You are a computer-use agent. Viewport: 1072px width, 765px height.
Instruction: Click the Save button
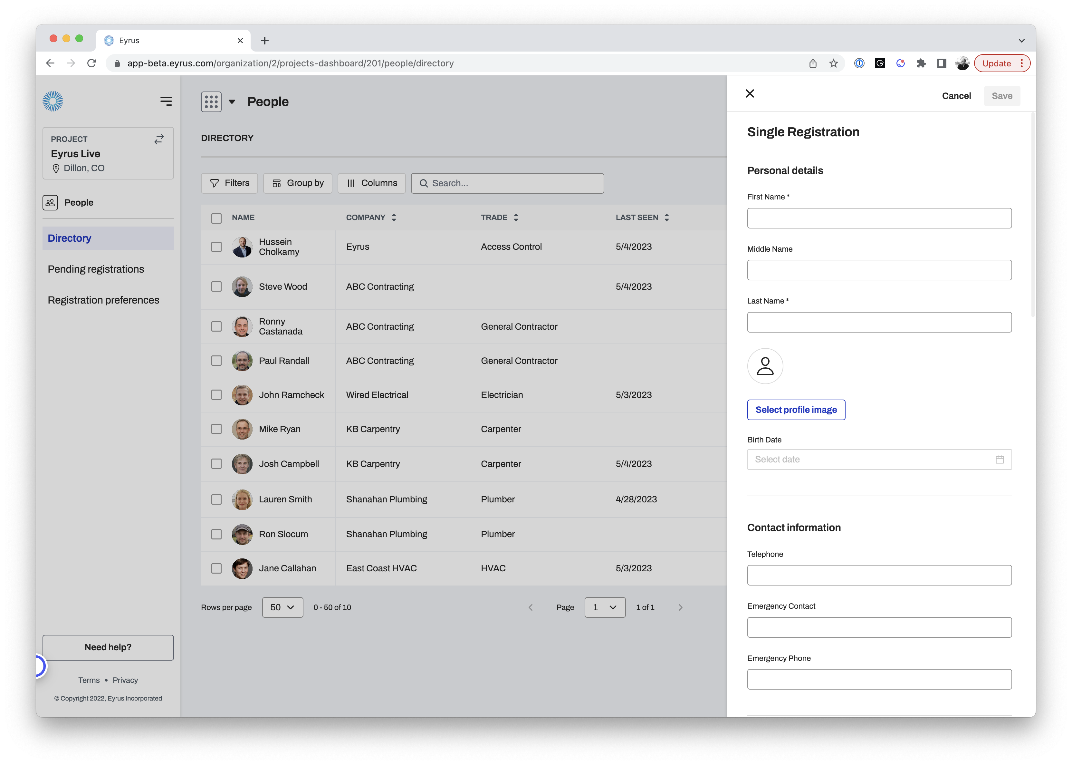coord(1002,96)
